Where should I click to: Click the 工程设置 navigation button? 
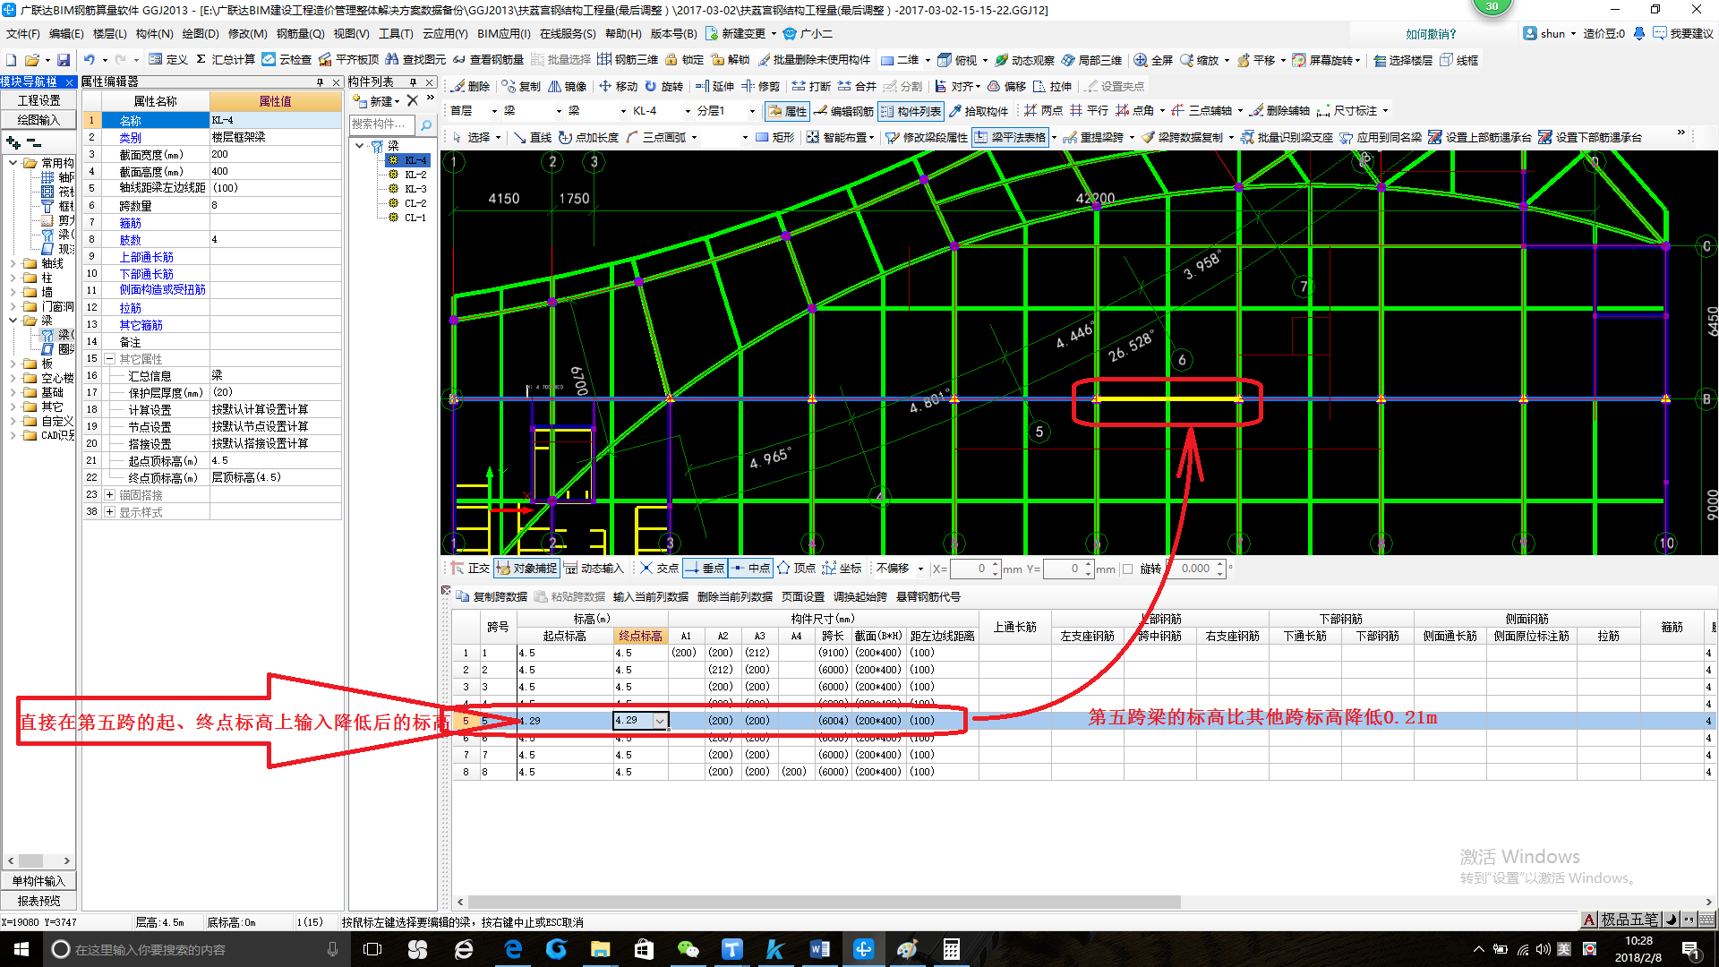click(x=38, y=101)
